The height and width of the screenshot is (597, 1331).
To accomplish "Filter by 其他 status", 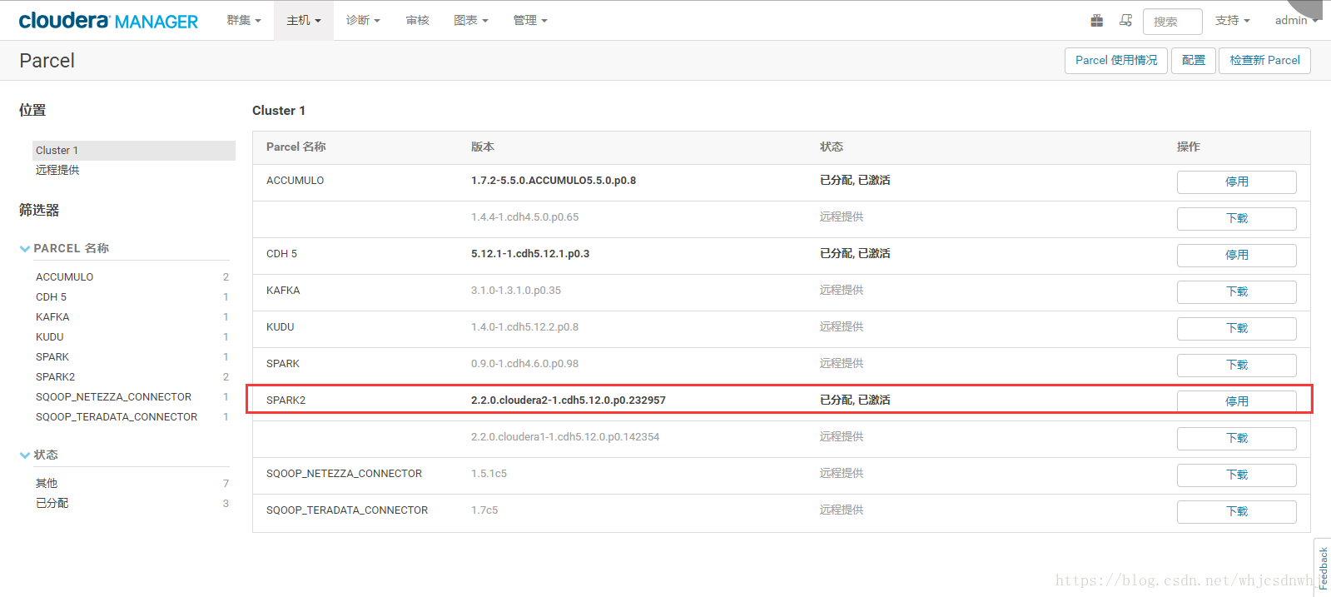I will tap(47, 484).
